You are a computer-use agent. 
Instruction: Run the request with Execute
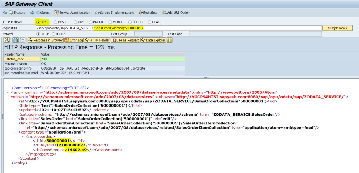(18, 13)
